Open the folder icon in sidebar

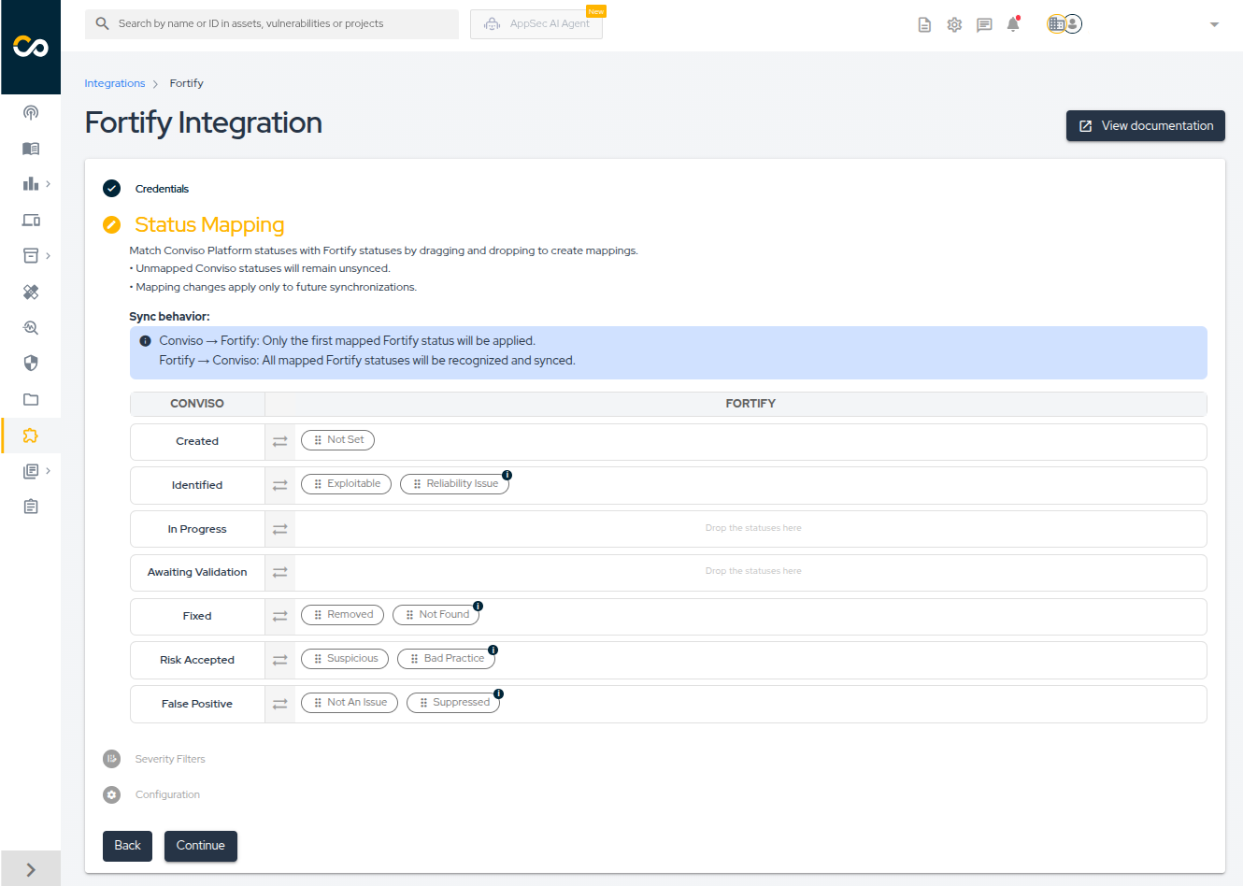click(x=31, y=400)
